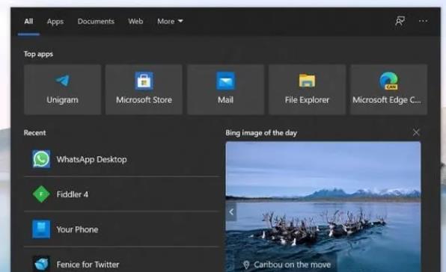Click the Fenice for Twitter icon

[x=41, y=264]
